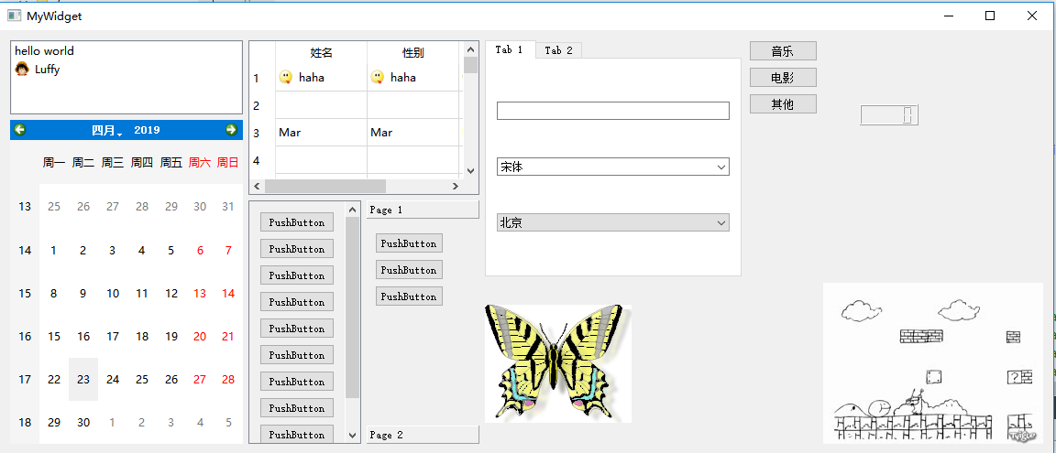The image size is (1056, 453).
Task: Click the red 周六 weekday header
Action: coord(200,162)
